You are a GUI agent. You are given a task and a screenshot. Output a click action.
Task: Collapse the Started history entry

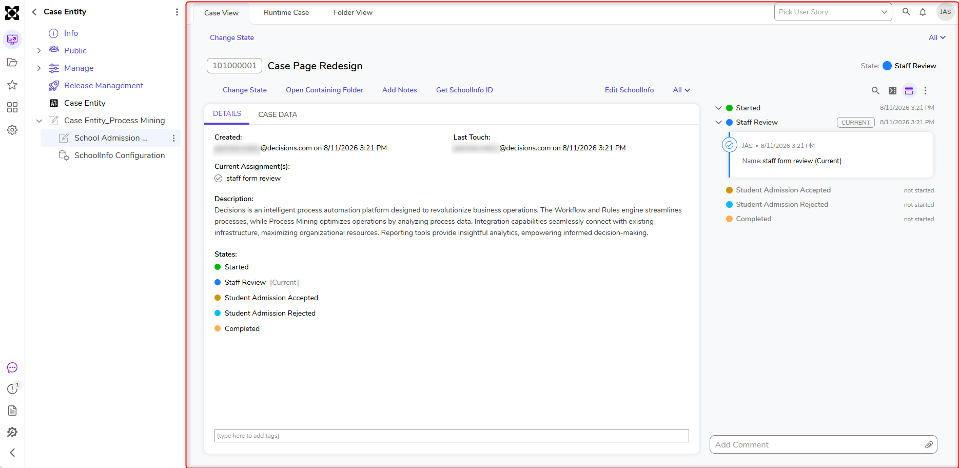718,108
